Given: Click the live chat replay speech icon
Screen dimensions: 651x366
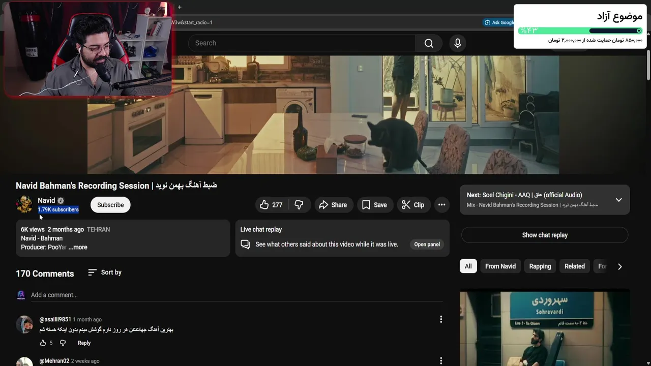Looking at the screenshot, I should [246, 245].
